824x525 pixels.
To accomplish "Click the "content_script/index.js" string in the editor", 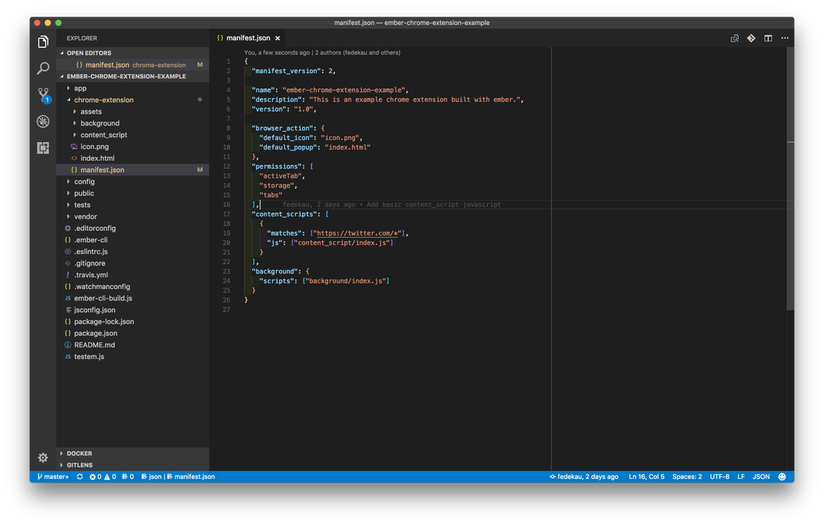I will click(x=343, y=243).
